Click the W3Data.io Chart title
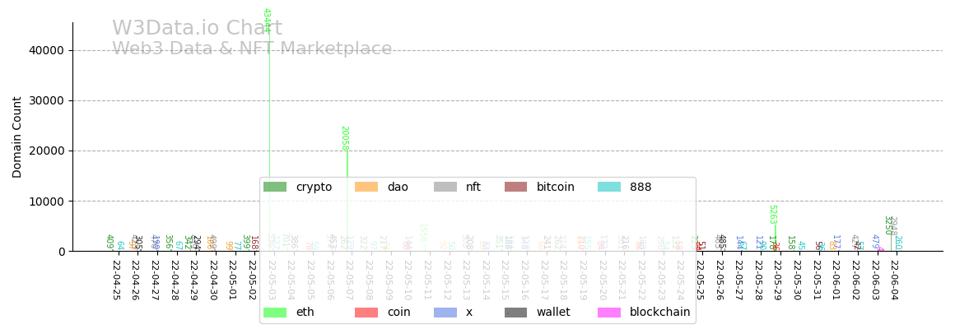 click(x=197, y=29)
